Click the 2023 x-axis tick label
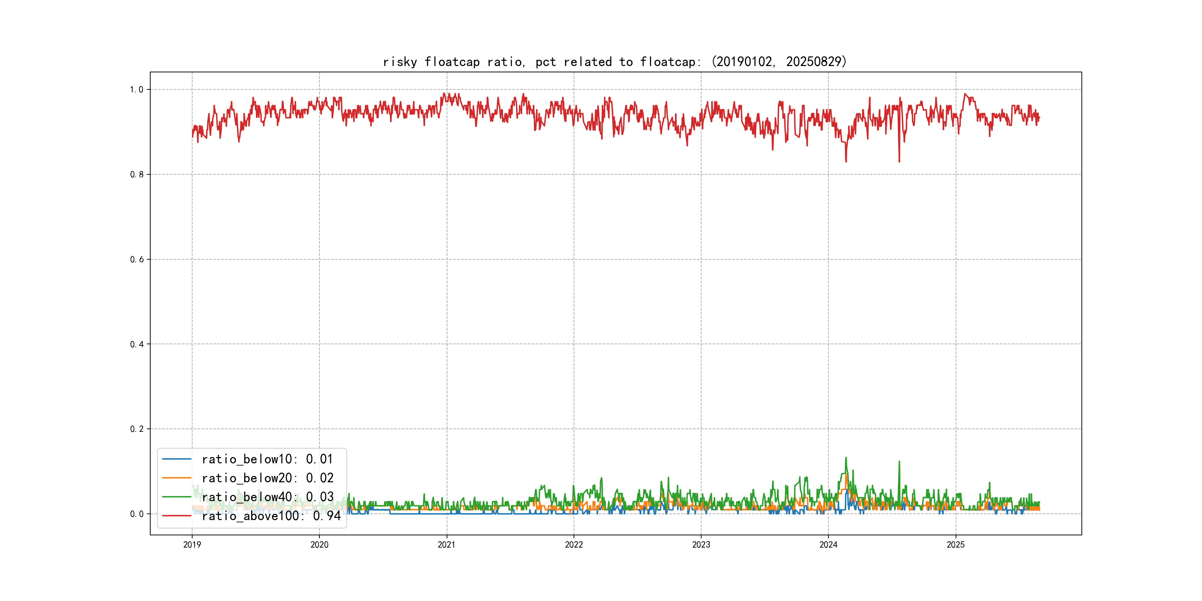Image resolution: width=1202 pixels, height=601 pixels. pos(701,545)
